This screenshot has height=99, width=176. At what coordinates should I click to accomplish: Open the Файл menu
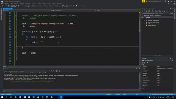click(2, 4)
